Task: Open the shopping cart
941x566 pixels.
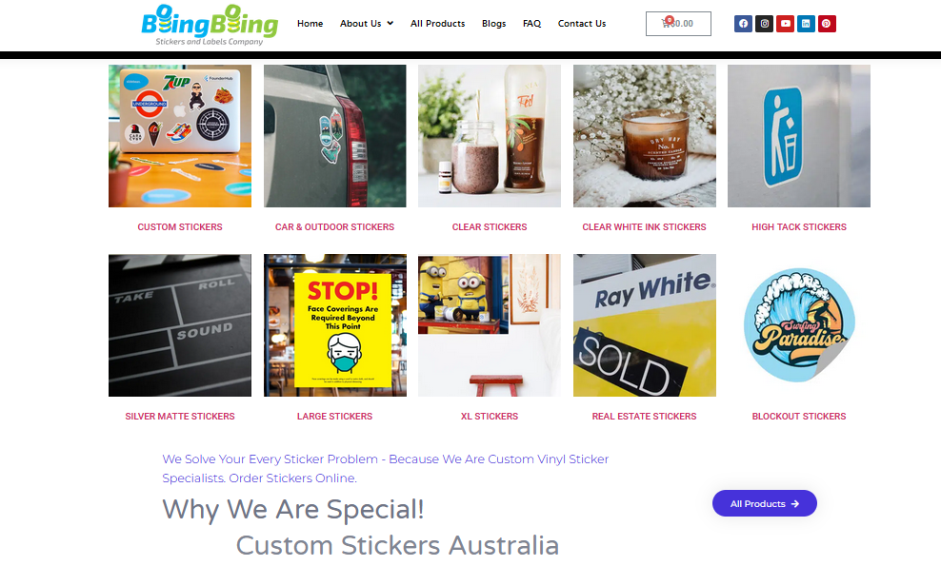Action: 678,24
